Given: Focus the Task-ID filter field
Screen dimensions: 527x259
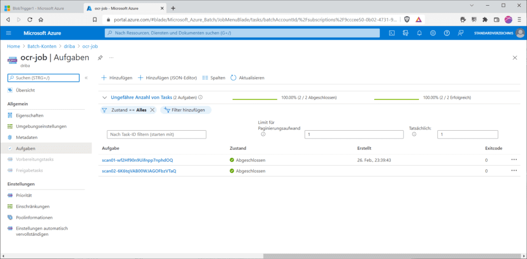Looking at the screenshot, I should (x=156, y=134).
